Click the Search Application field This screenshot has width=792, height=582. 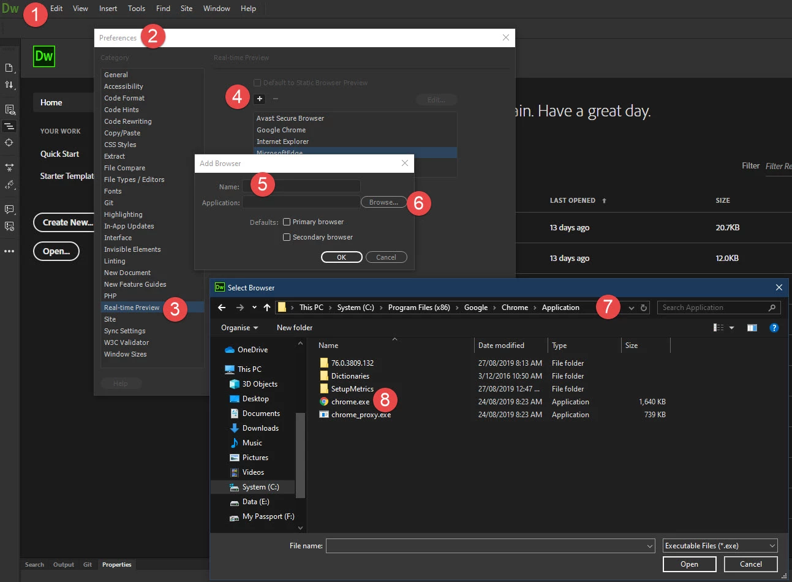[x=720, y=308]
